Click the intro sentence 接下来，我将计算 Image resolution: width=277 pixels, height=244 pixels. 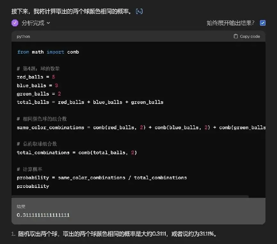click(71, 12)
